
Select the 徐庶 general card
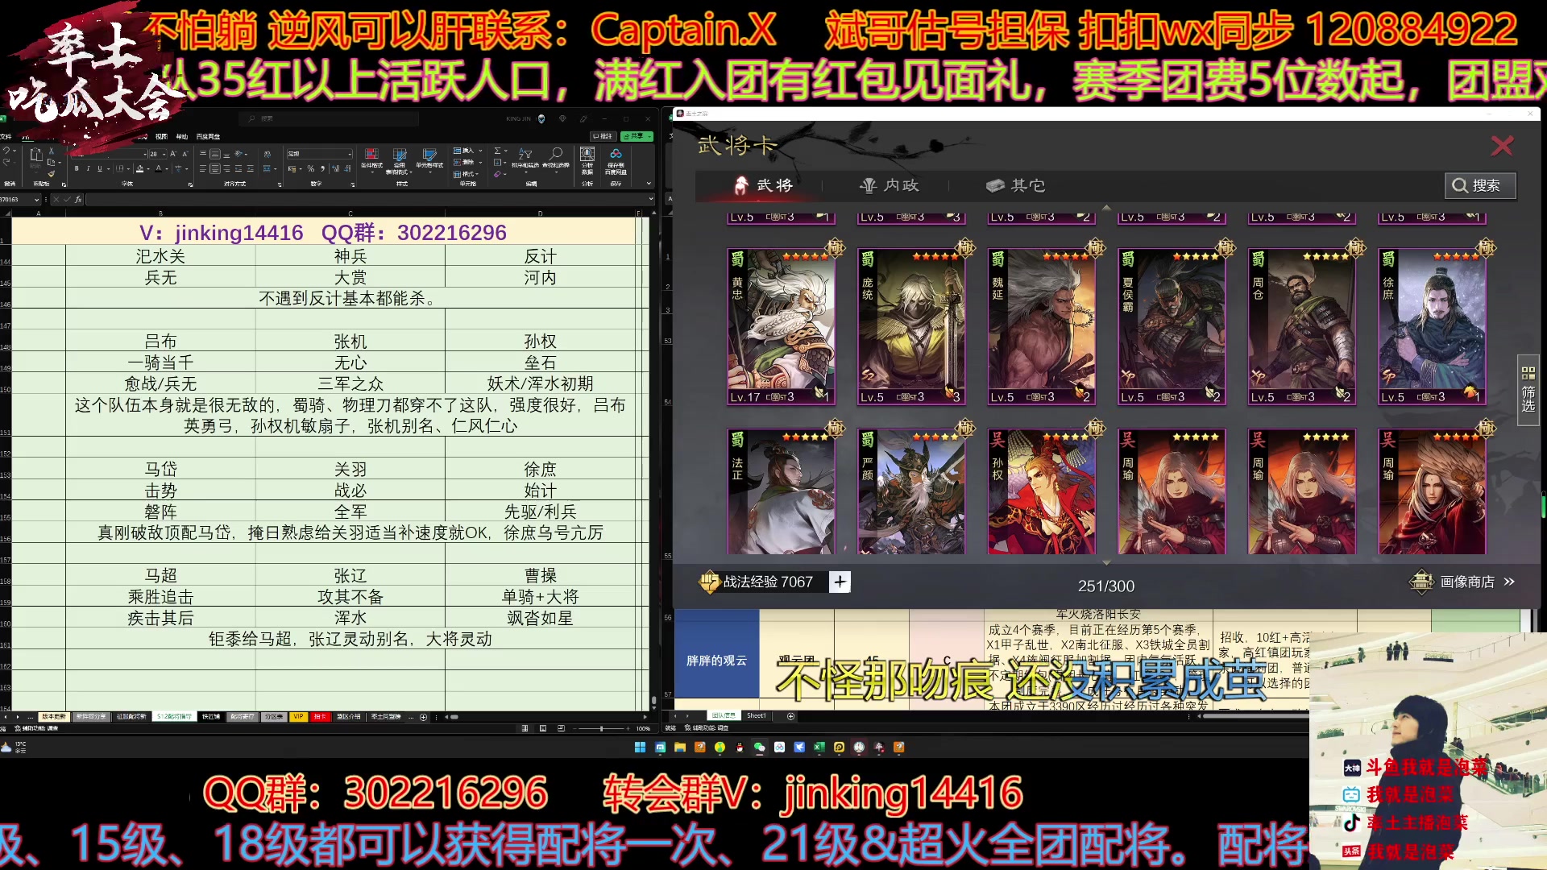(1432, 326)
